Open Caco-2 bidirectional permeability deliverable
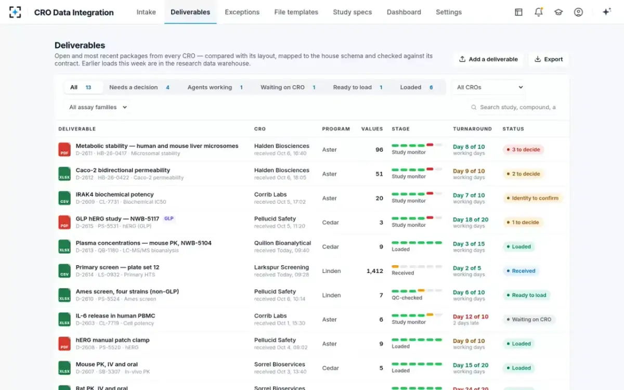 tap(123, 170)
